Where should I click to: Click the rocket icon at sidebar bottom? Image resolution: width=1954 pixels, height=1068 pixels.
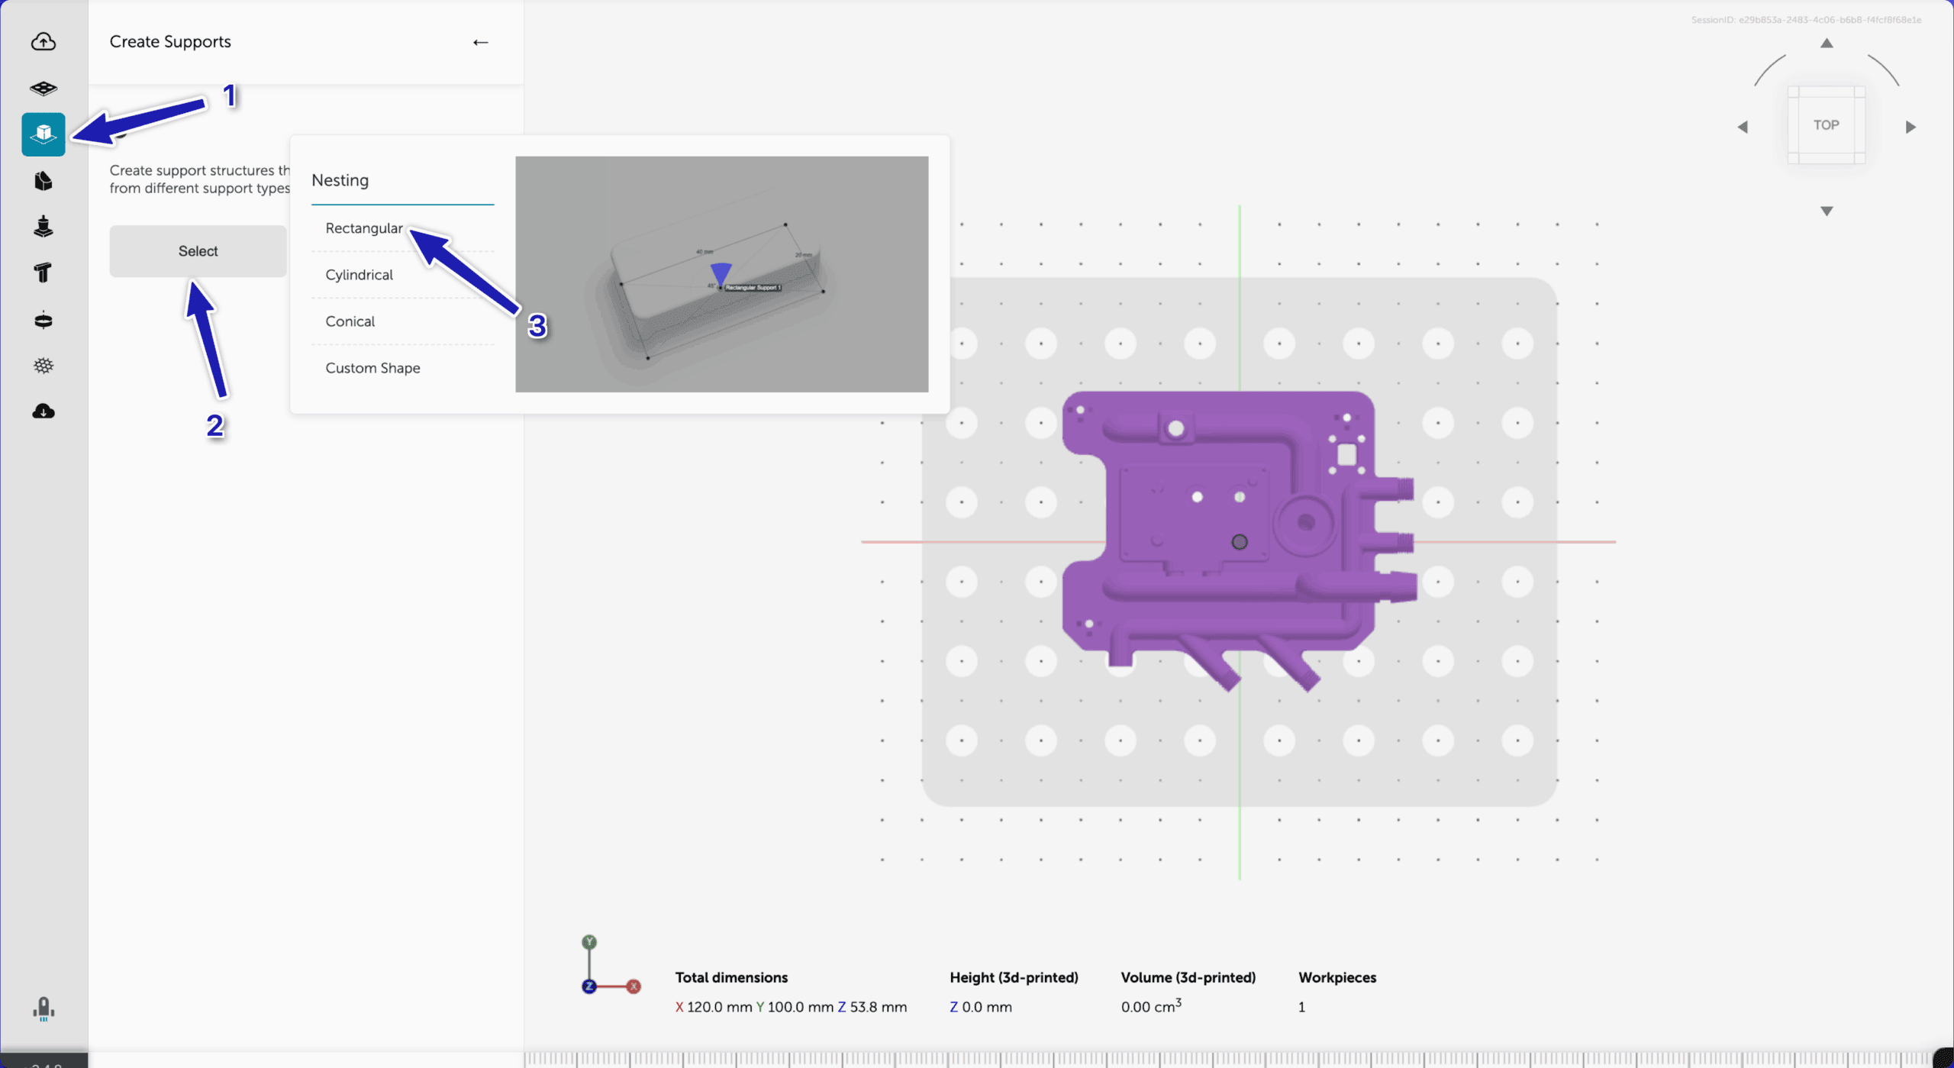click(44, 1008)
